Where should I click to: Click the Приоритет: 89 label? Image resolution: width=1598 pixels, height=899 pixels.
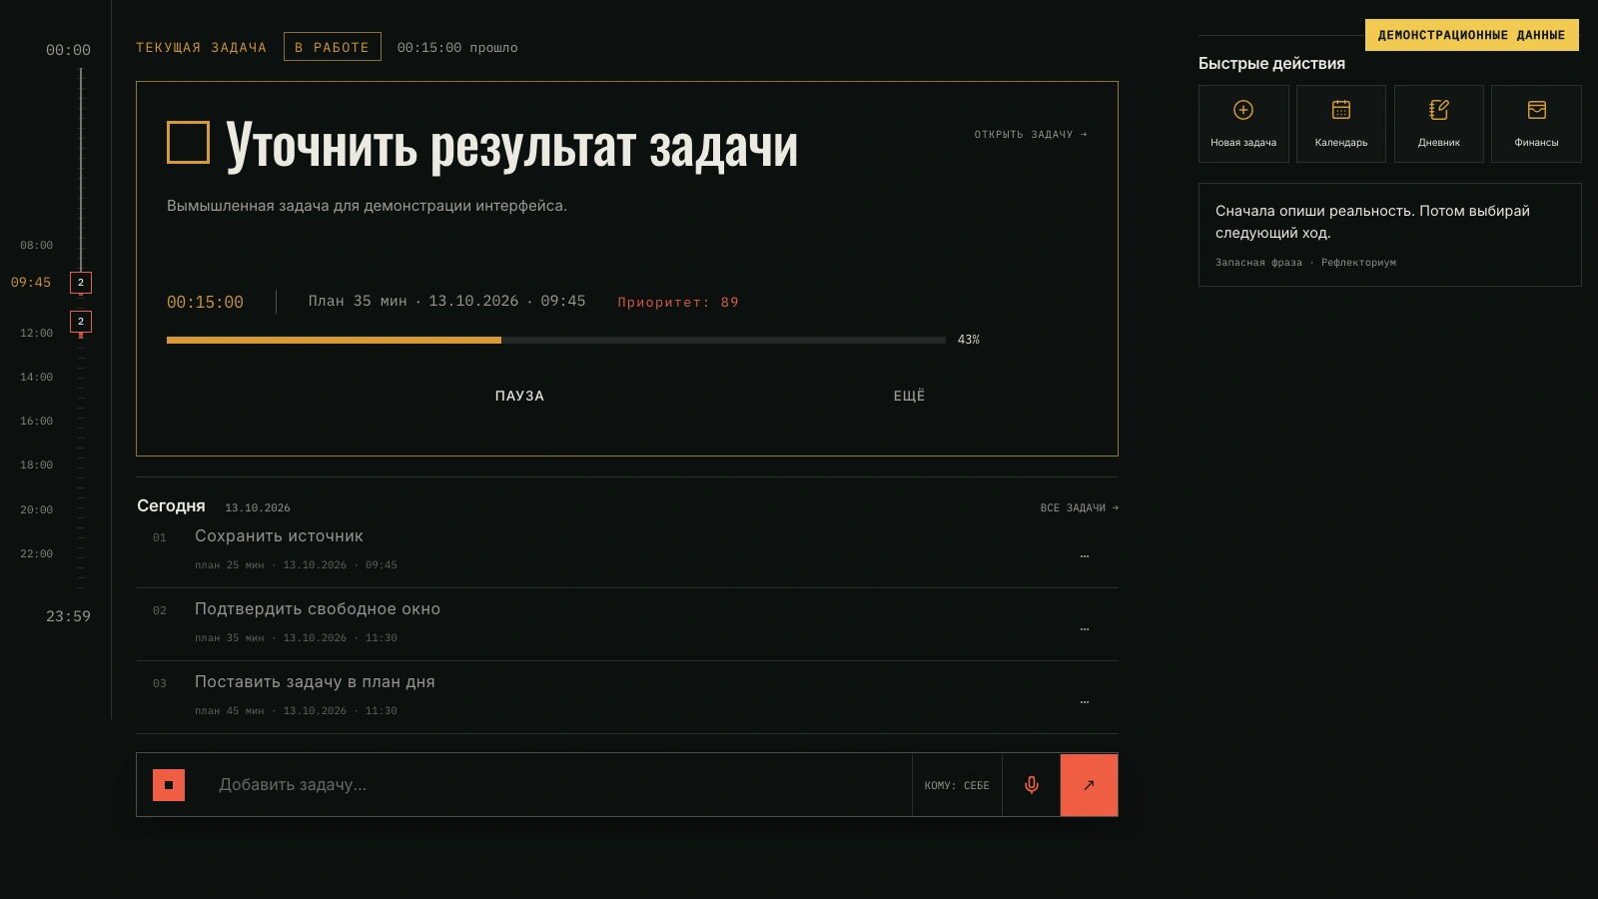pyautogui.click(x=678, y=302)
